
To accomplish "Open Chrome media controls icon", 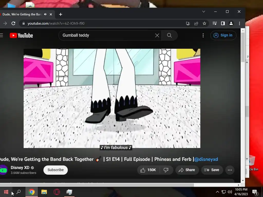I will [214, 23].
